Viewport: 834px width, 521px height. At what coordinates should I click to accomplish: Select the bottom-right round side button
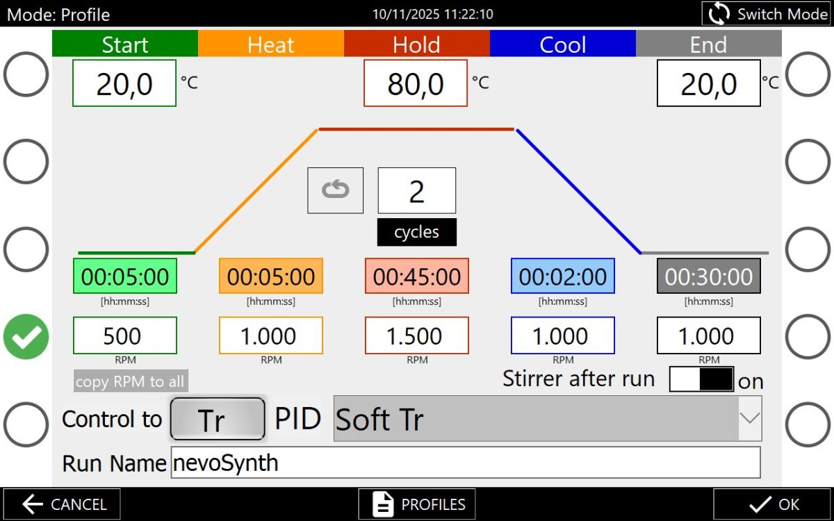tap(808, 422)
